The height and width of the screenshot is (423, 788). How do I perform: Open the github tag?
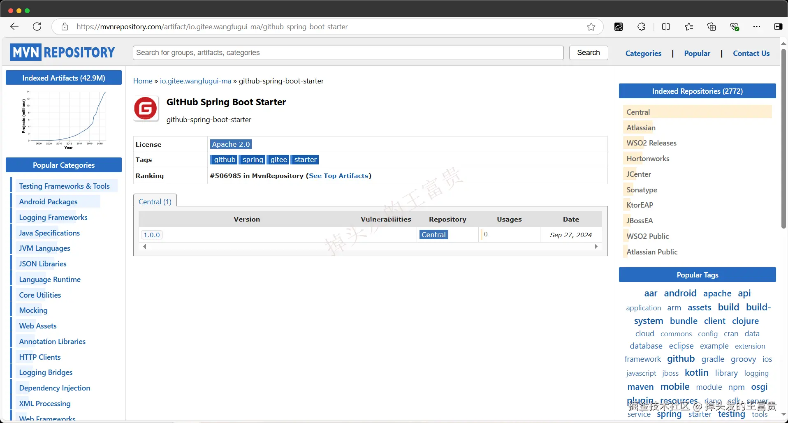[x=225, y=159]
